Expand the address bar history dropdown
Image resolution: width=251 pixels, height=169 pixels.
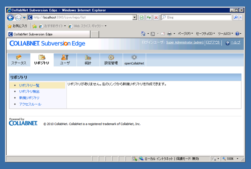click(135, 17)
